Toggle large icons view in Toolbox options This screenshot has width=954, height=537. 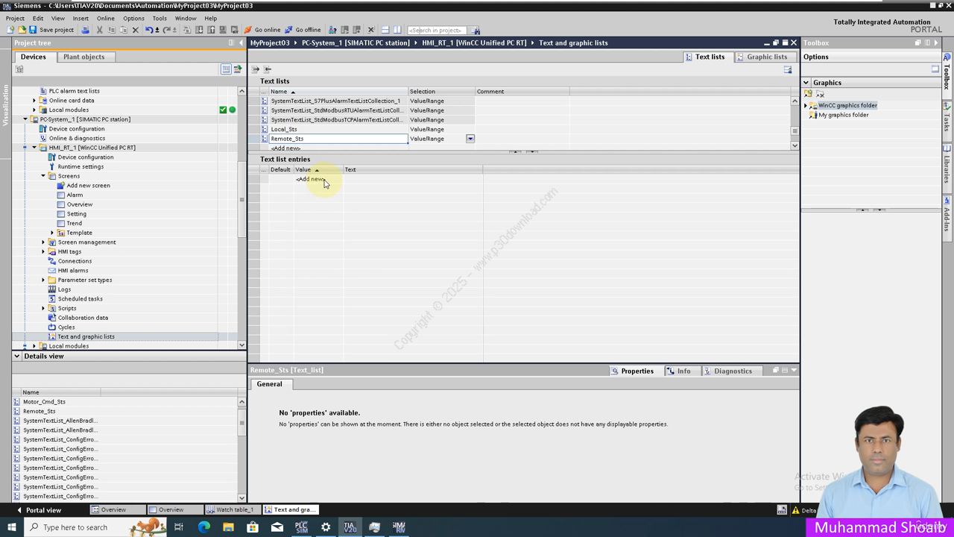click(x=935, y=69)
